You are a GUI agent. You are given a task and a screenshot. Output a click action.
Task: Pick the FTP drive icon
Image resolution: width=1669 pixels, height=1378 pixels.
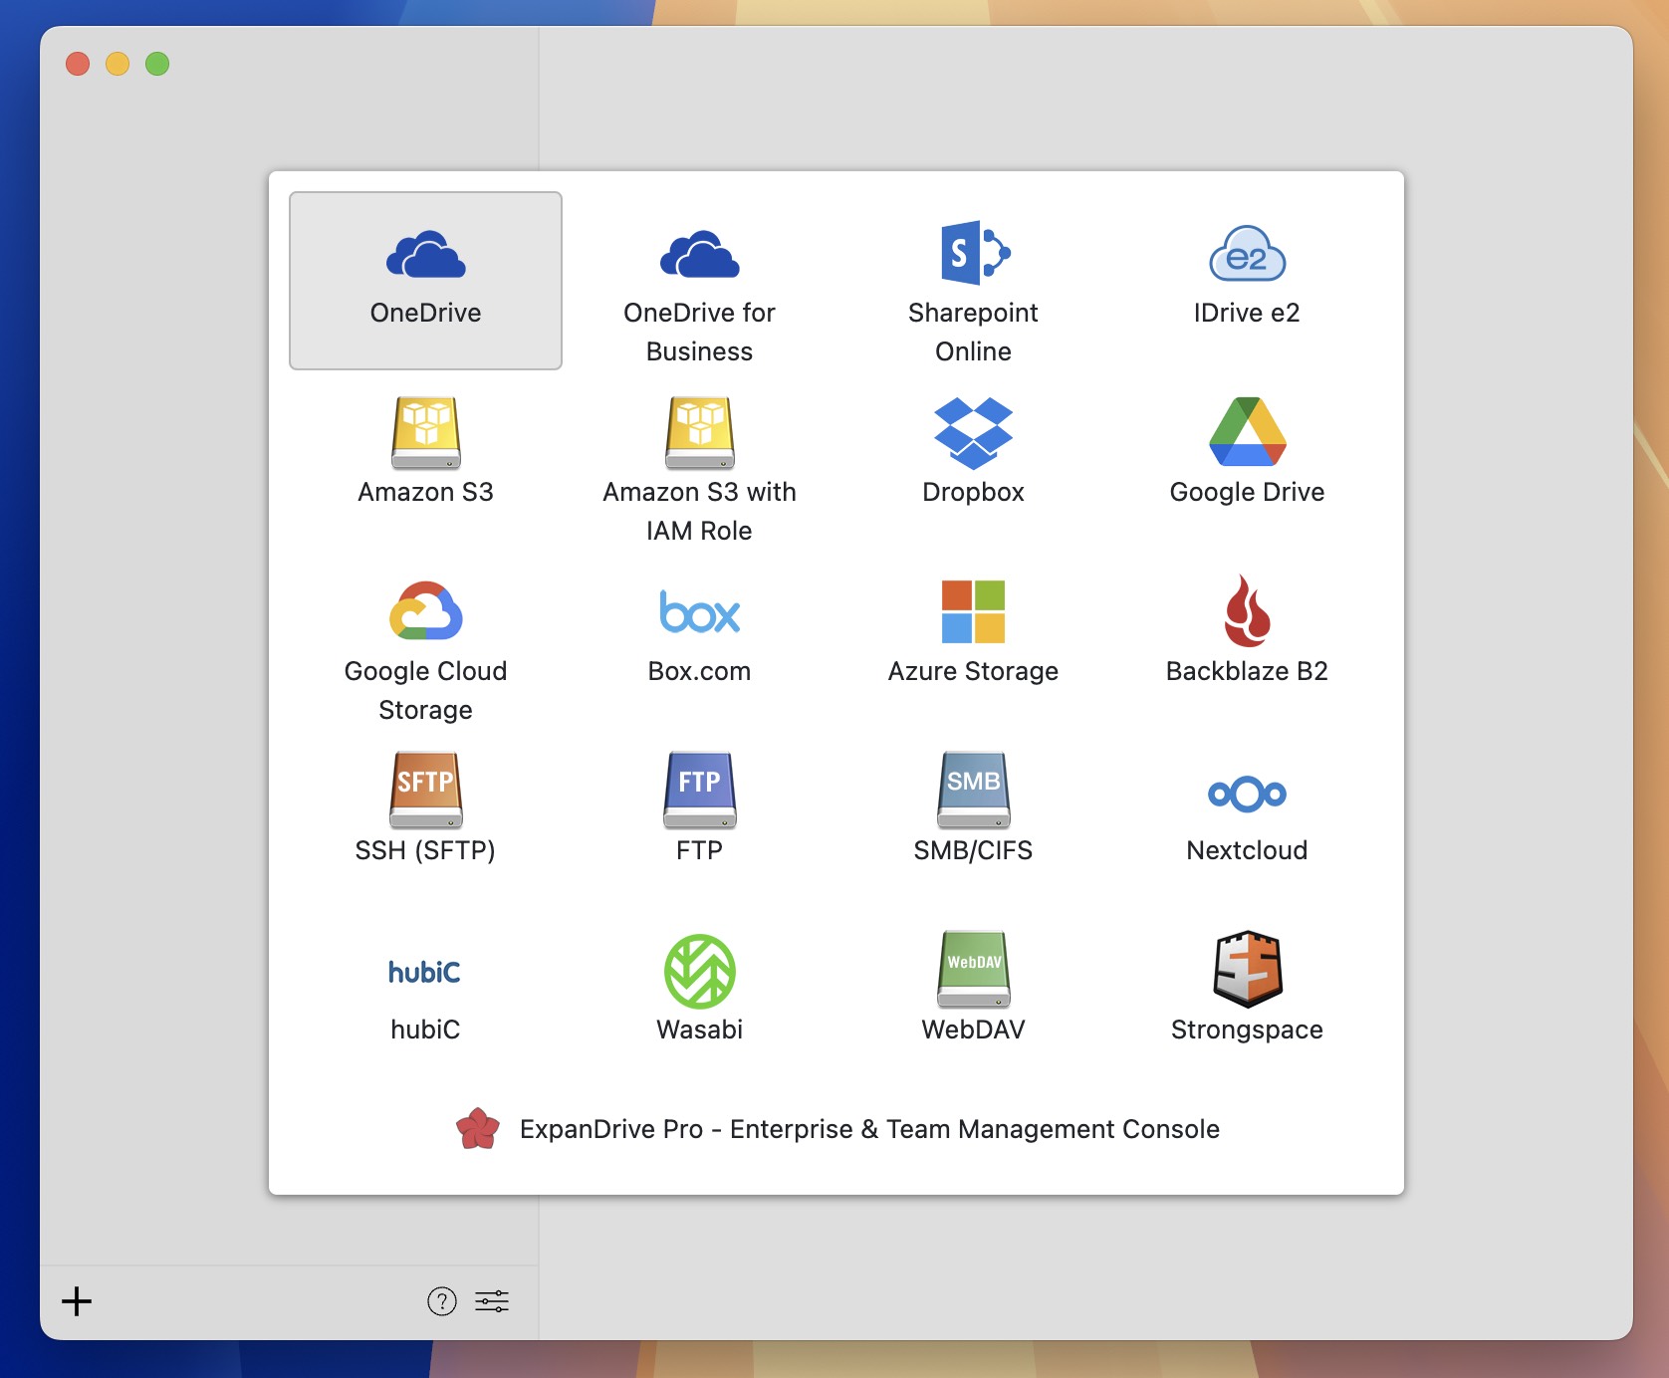tap(699, 790)
